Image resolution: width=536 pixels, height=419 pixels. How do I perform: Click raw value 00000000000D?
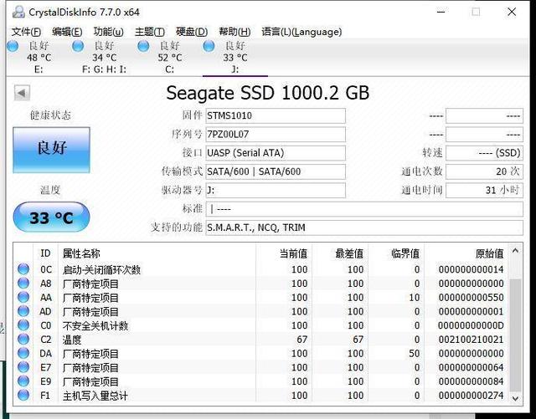click(x=471, y=325)
